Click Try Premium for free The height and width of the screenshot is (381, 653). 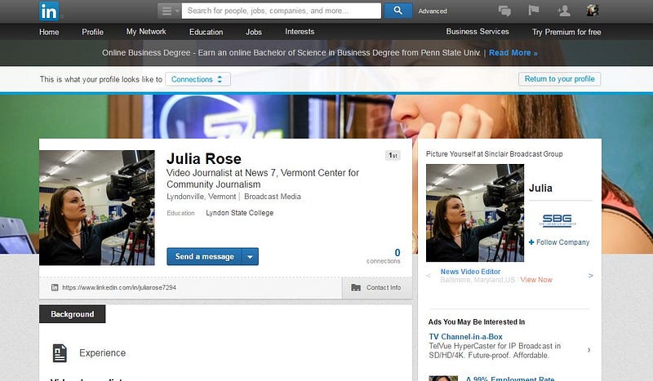pyautogui.click(x=566, y=32)
